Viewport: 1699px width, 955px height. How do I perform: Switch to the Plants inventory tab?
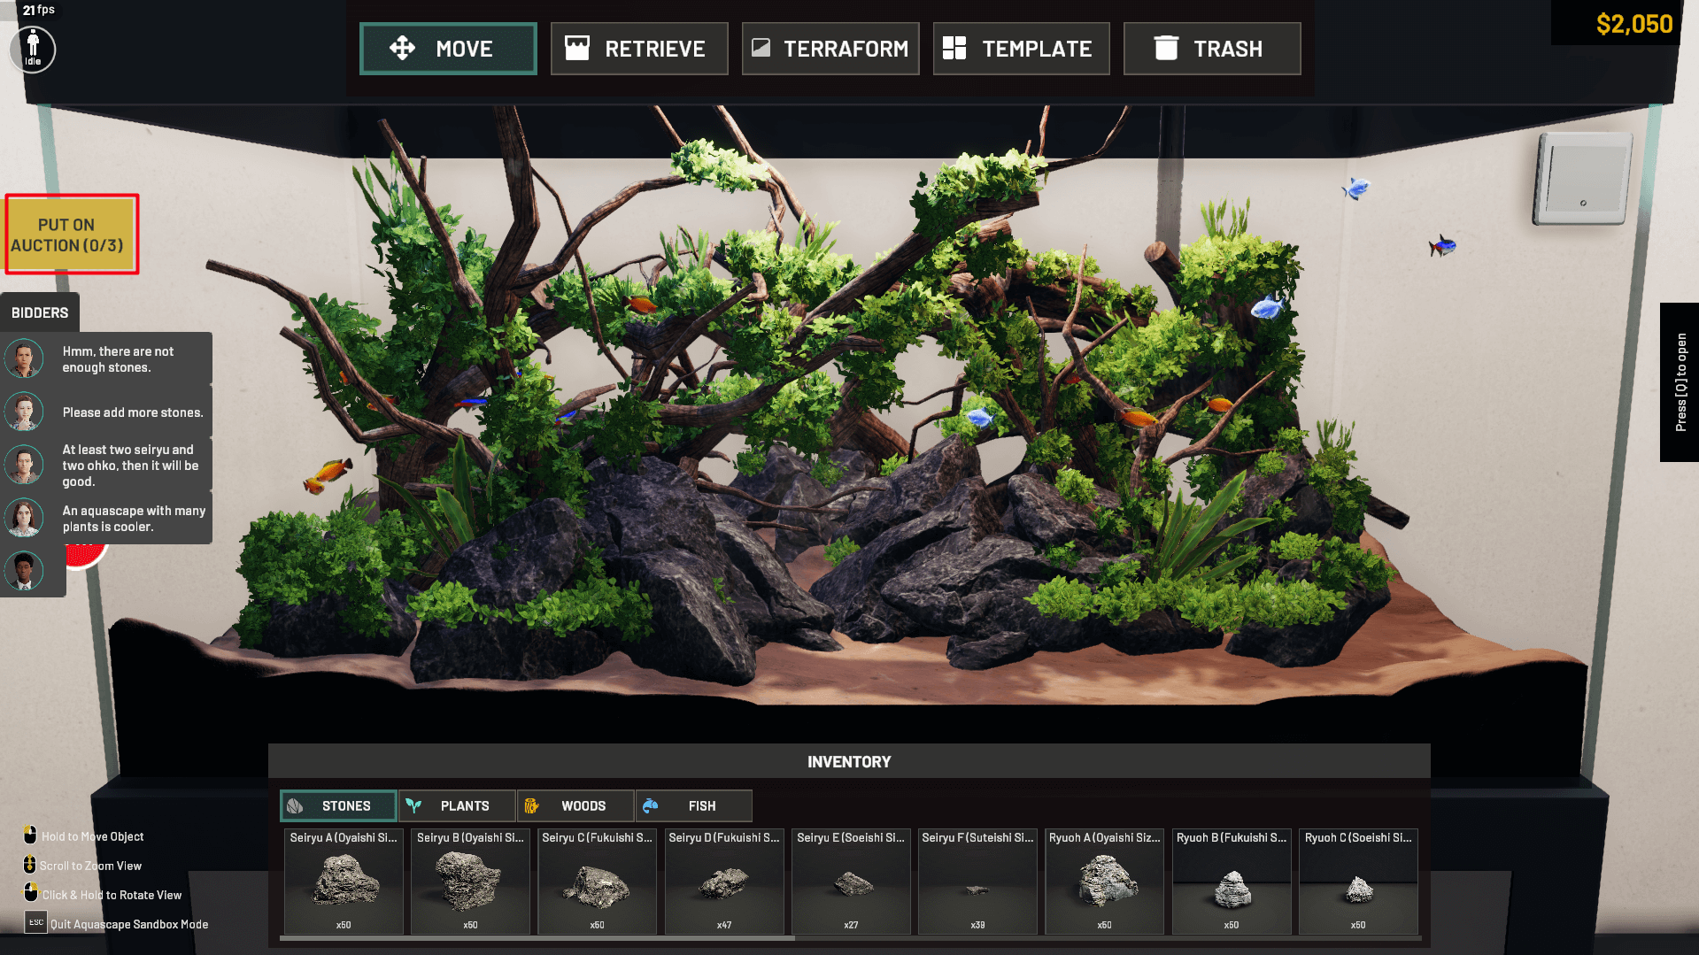[x=457, y=805]
